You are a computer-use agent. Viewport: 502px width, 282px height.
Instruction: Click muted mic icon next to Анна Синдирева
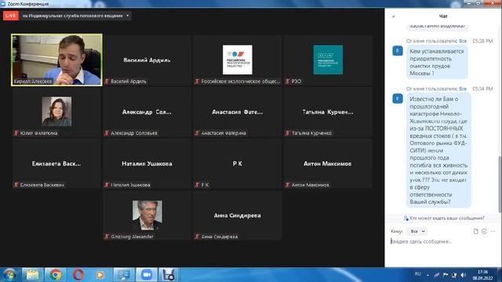click(197, 237)
